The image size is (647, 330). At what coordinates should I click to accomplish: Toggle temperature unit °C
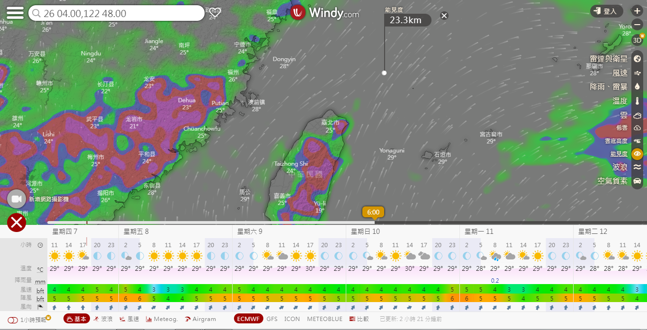tap(40, 270)
